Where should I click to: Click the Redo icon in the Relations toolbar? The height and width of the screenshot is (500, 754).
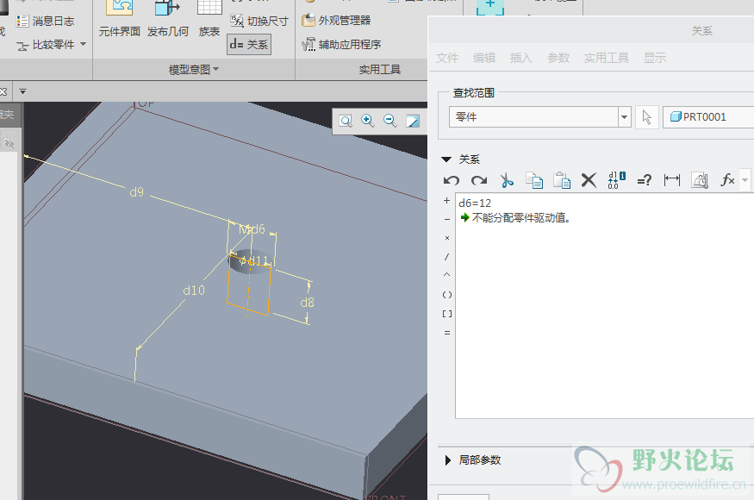pyautogui.click(x=479, y=180)
